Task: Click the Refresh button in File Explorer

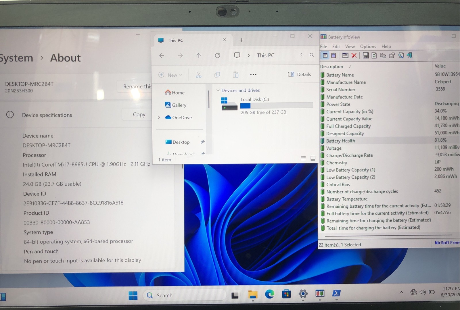Action: tap(217, 55)
